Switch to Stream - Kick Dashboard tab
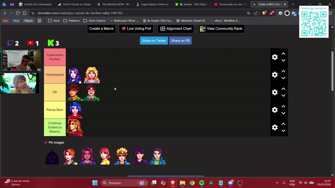This screenshot has height=188, width=335. click(192, 4)
